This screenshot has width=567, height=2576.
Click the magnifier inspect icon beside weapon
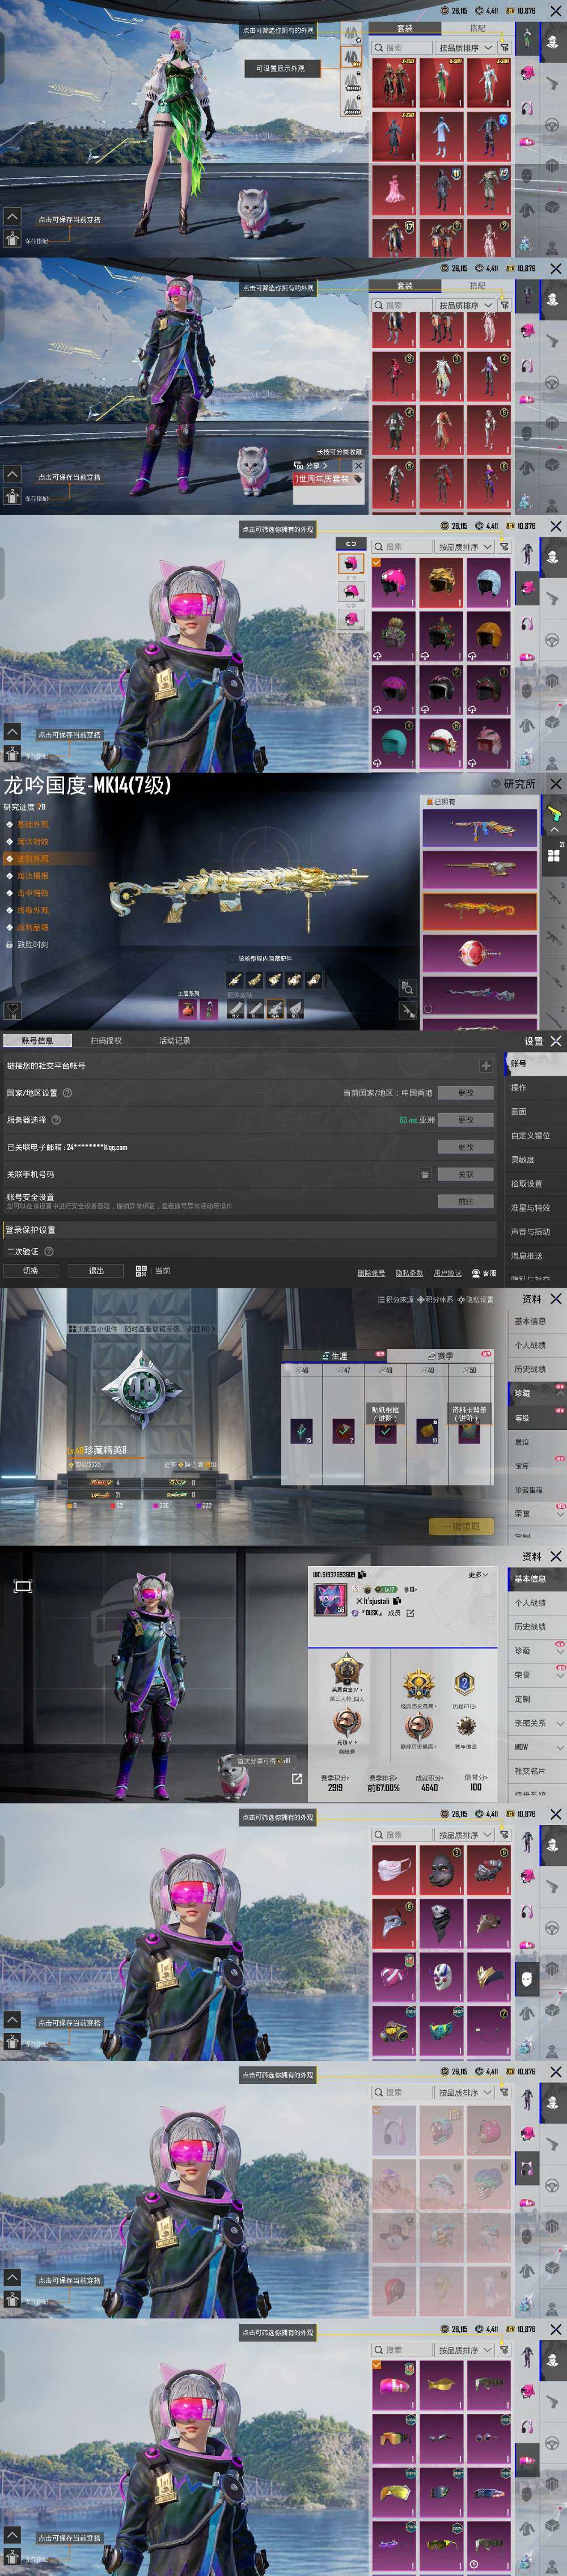coord(407,987)
